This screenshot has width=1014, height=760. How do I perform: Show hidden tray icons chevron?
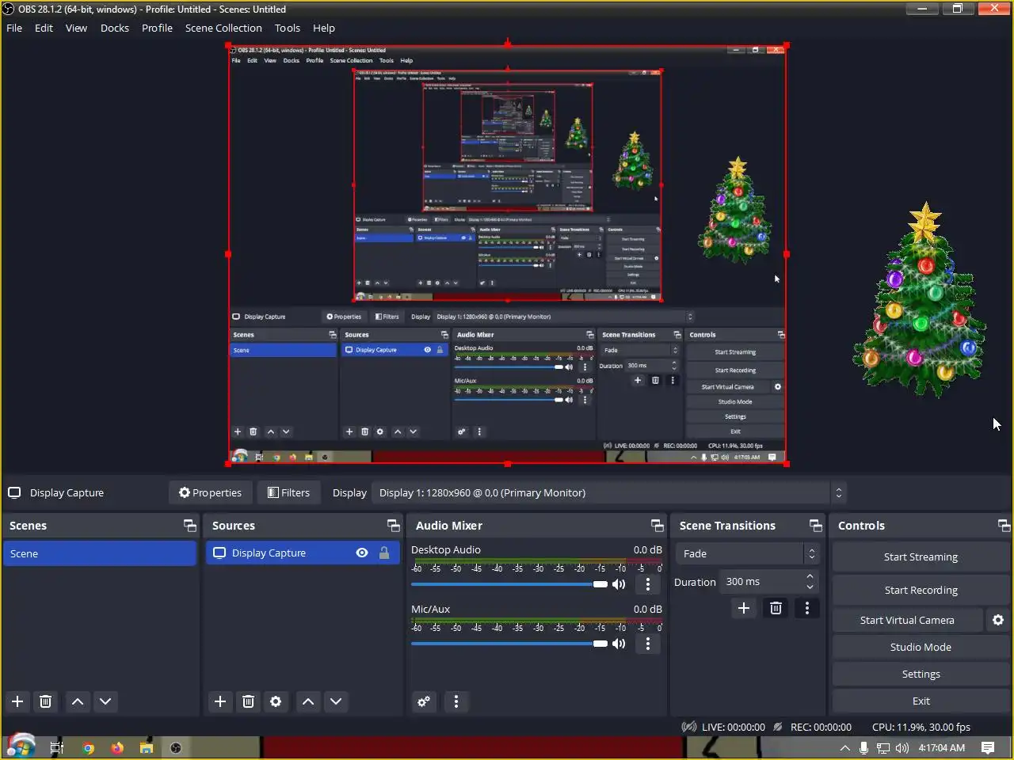845,748
